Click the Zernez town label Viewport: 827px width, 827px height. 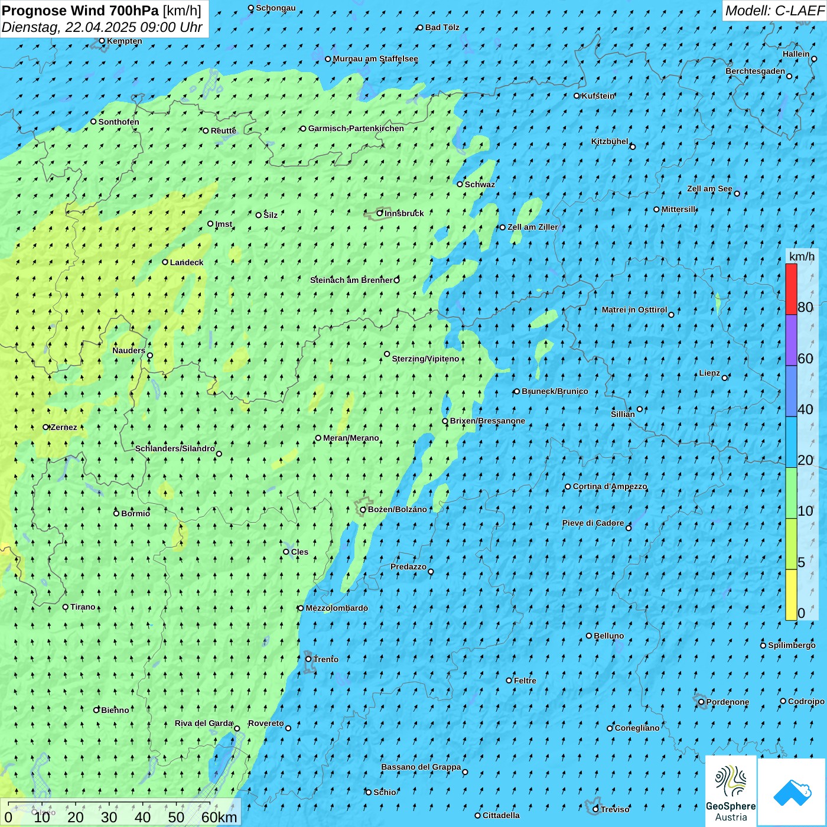tap(64, 427)
